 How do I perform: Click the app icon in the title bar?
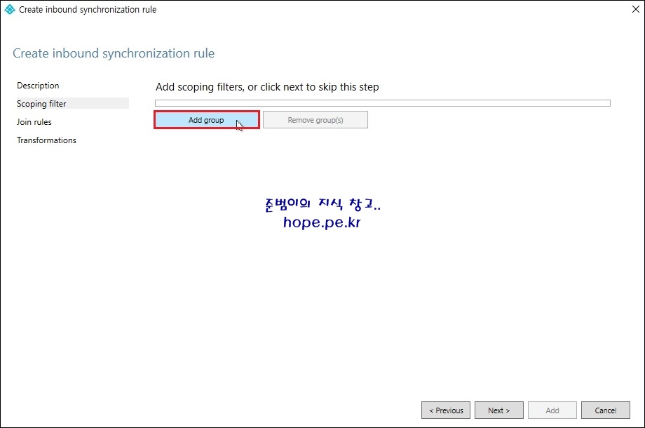(x=9, y=9)
